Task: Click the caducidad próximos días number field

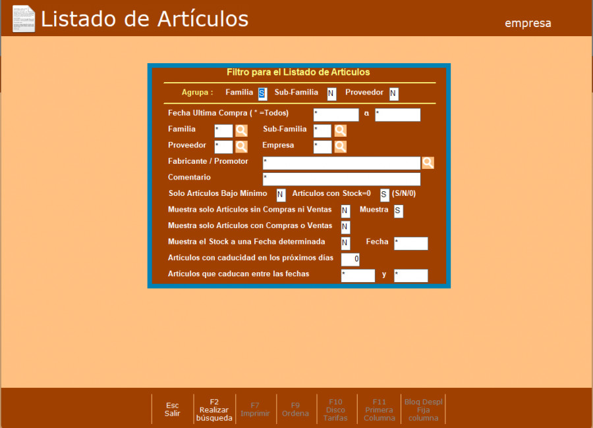Action: [350, 260]
